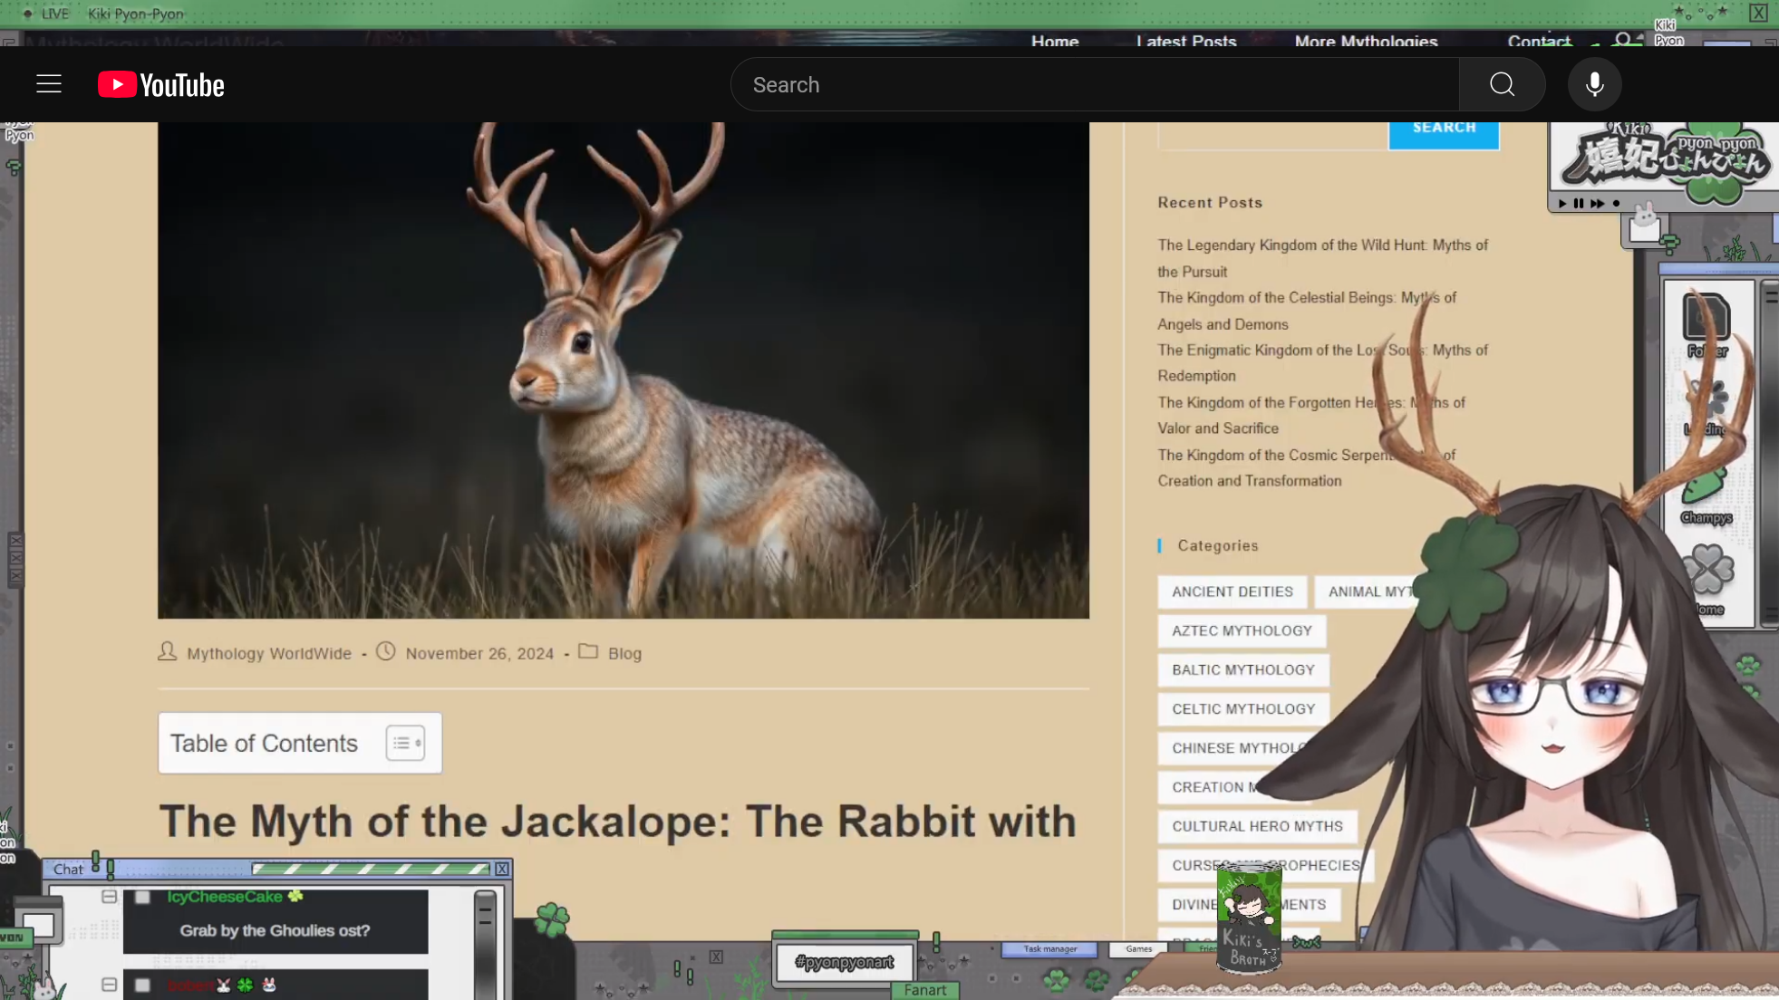1779x1000 pixels.
Task: Activate voice search microphone
Action: [x=1594, y=84]
